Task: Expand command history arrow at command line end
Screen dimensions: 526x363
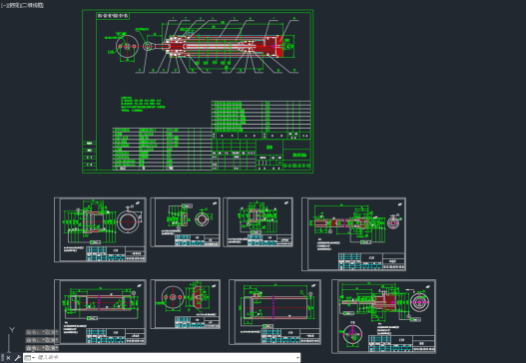Action: pos(297,358)
